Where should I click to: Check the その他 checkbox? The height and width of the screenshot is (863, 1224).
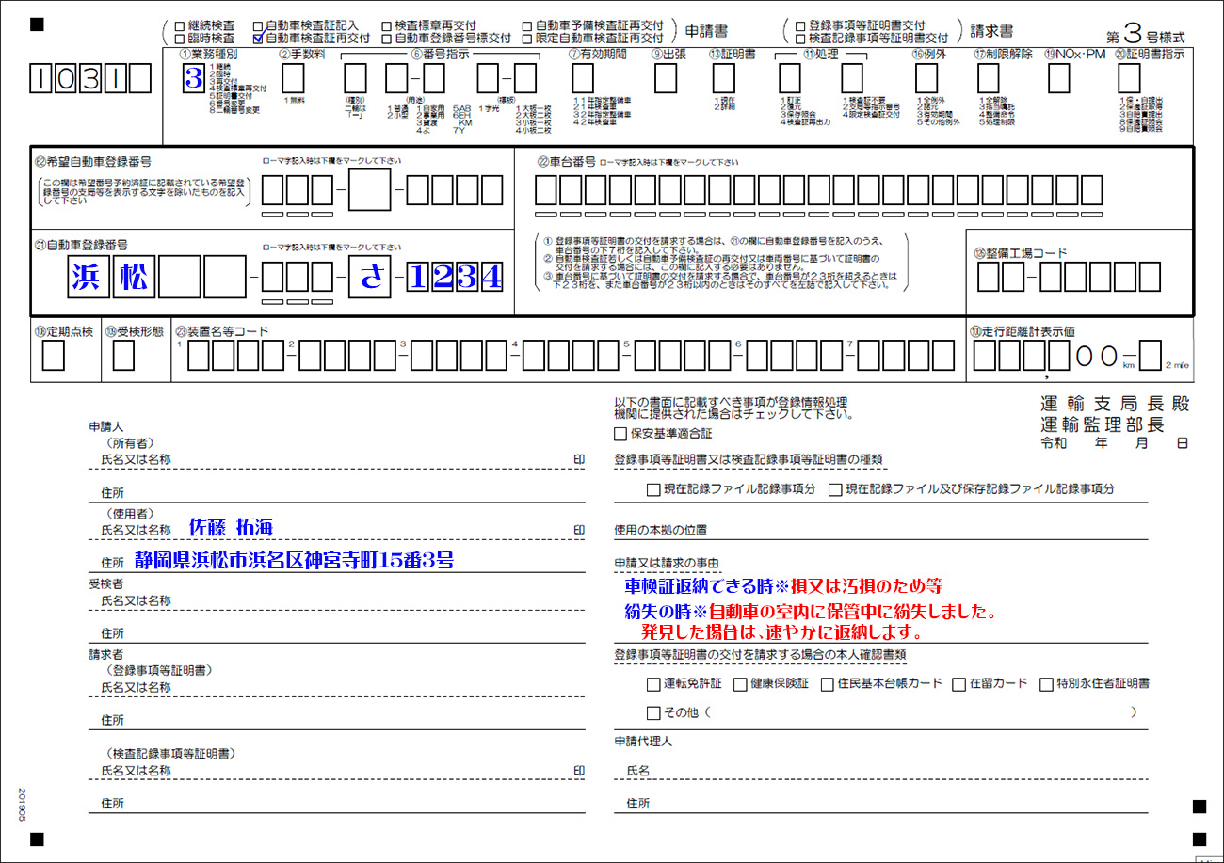tap(653, 713)
